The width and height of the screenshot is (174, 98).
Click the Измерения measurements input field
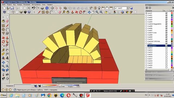23,86
